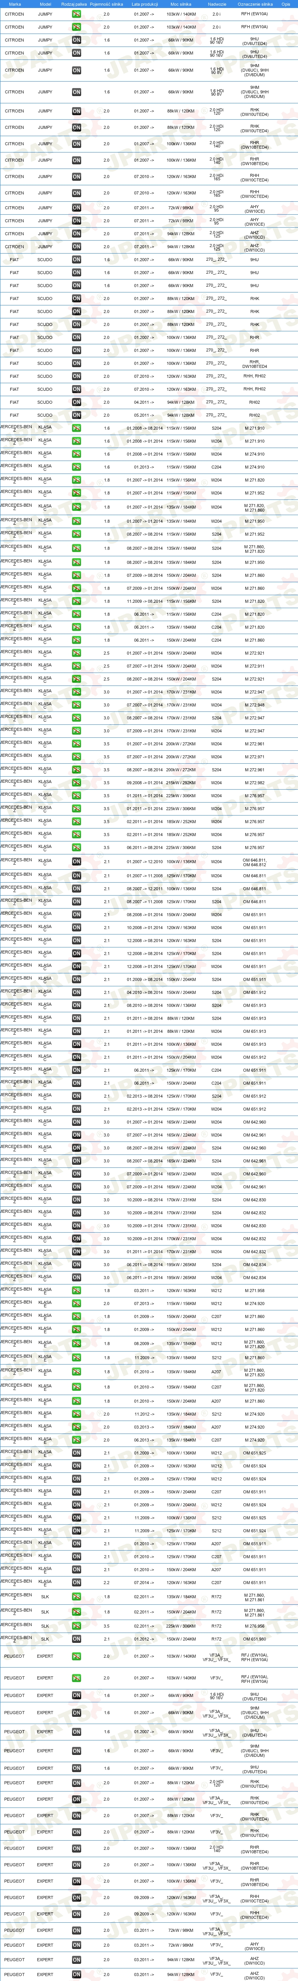Click petrol icon in S204 M 271.910 row

point(76,429)
